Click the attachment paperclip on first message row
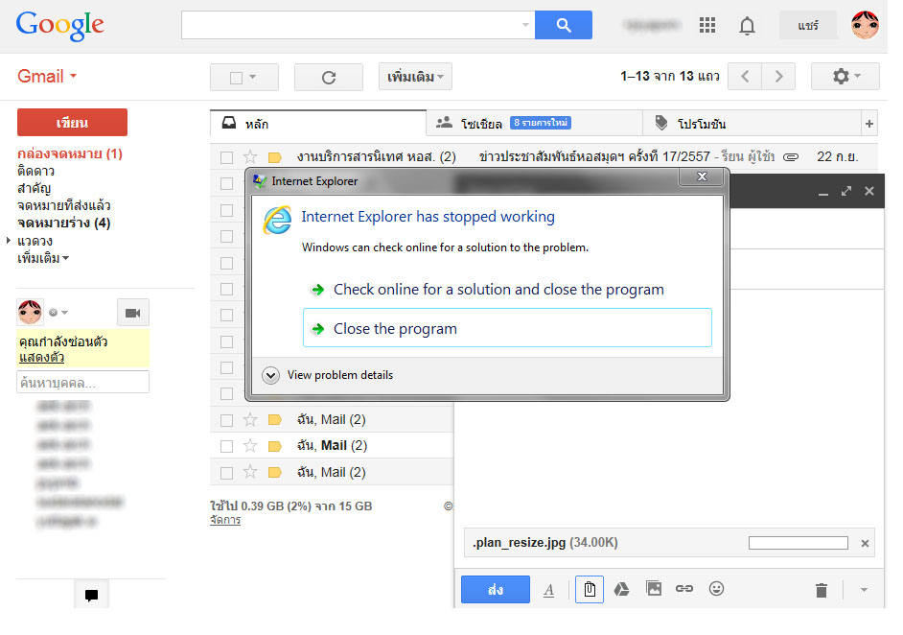 coord(791,156)
